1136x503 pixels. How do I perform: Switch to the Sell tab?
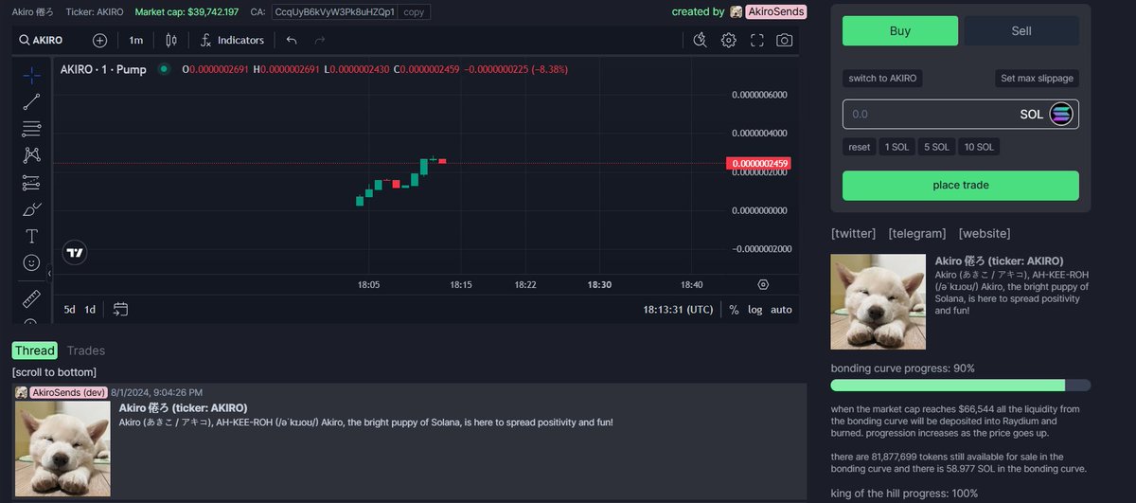coord(1021,31)
